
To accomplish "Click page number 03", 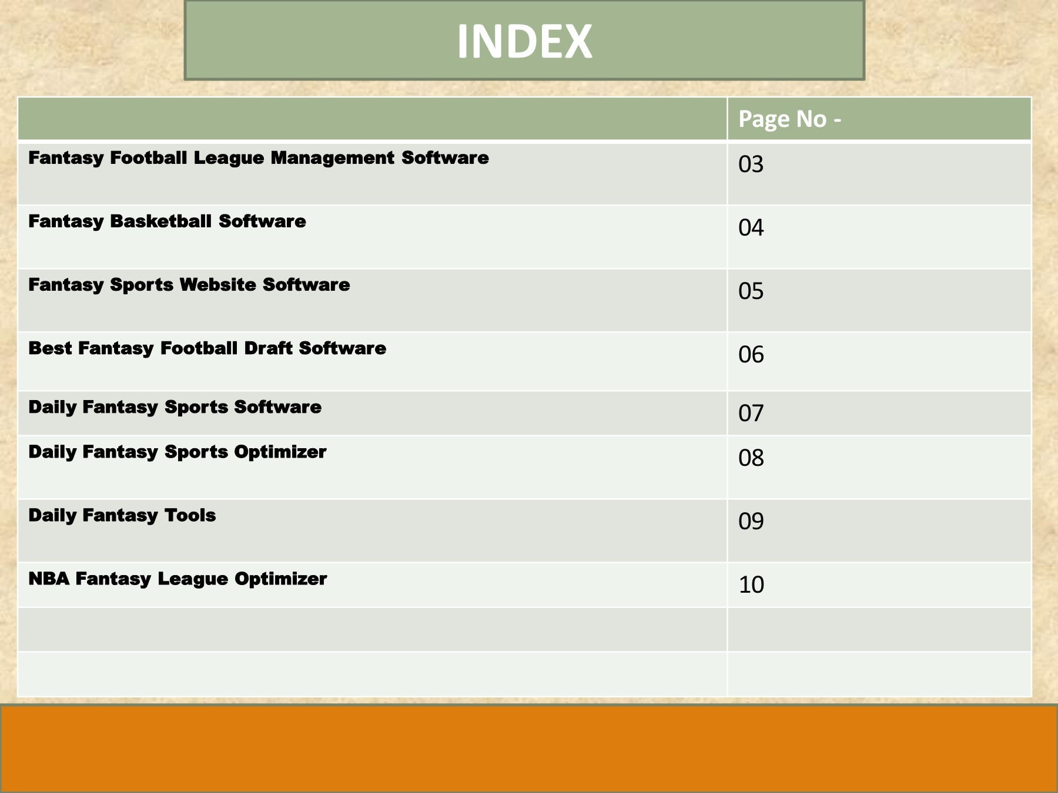I will pos(751,164).
